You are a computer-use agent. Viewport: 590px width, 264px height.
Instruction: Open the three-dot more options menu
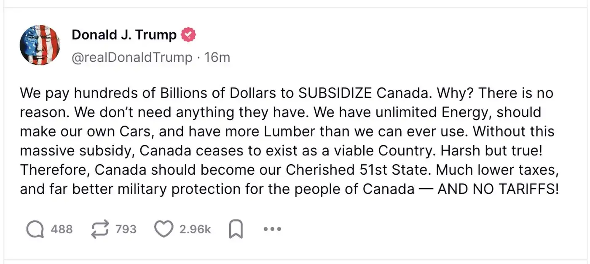click(272, 229)
